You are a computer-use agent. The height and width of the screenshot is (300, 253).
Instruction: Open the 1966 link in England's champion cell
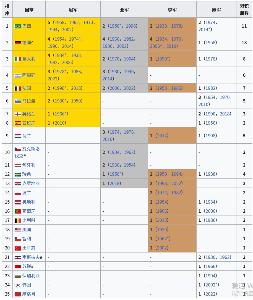pyautogui.click(x=60, y=114)
